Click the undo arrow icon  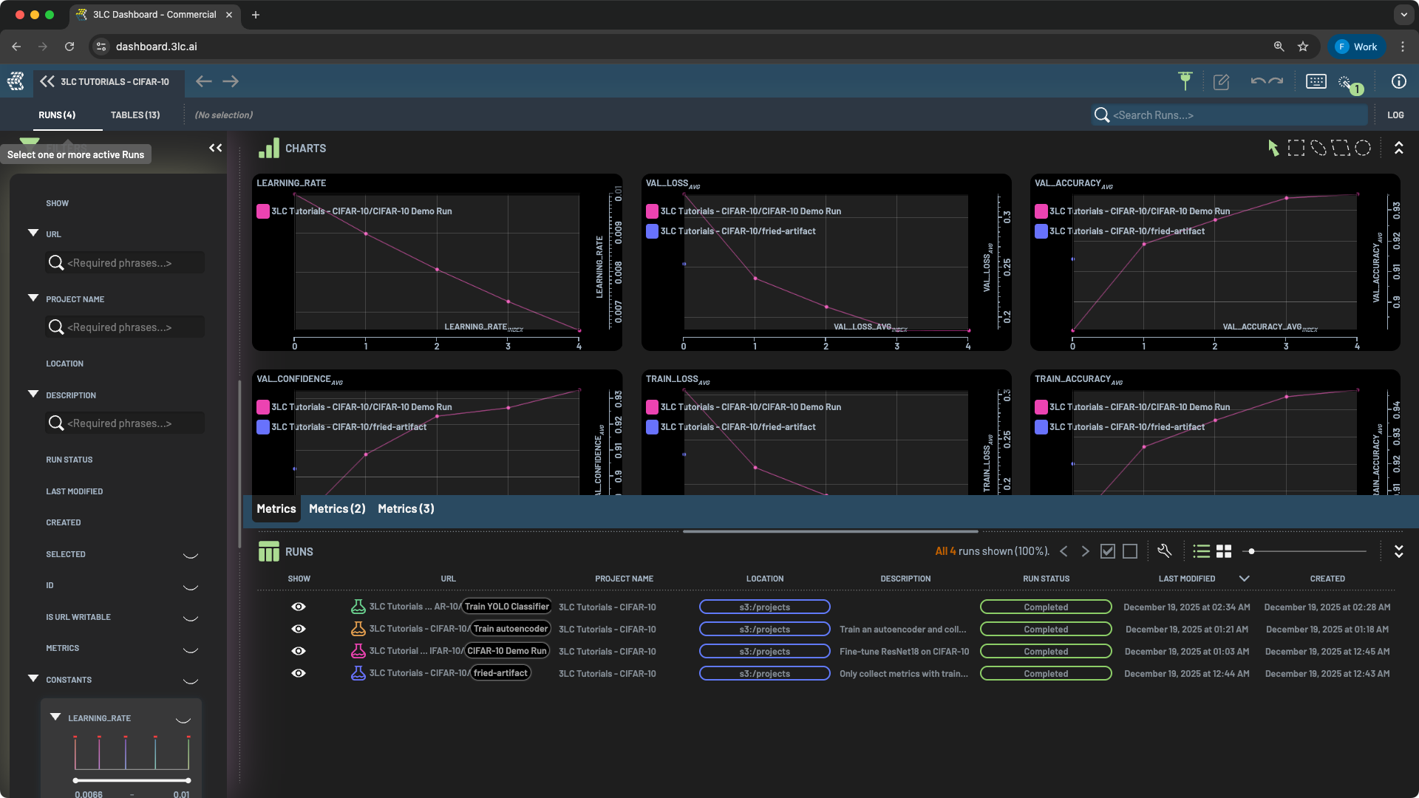click(x=1257, y=81)
